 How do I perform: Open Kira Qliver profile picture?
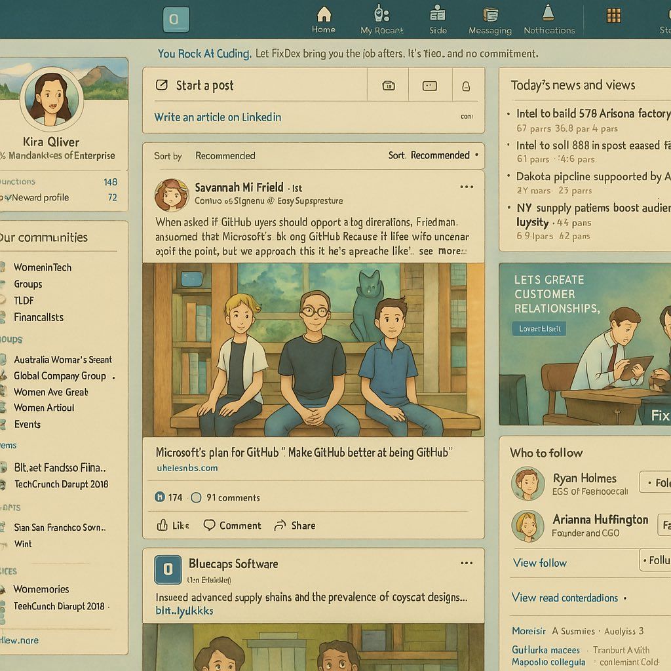52,99
